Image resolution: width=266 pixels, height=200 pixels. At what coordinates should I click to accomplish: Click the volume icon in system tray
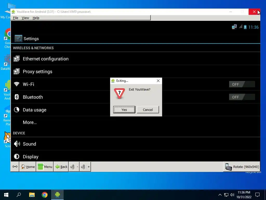[232, 195]
